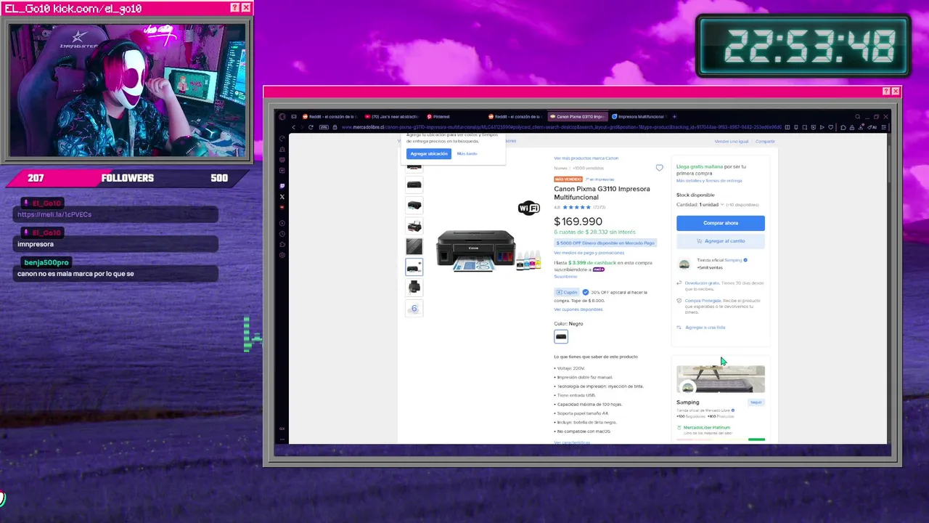Click the Más tarde link
This screenshot has height=523, width=929.
click(x=467, y=153)
